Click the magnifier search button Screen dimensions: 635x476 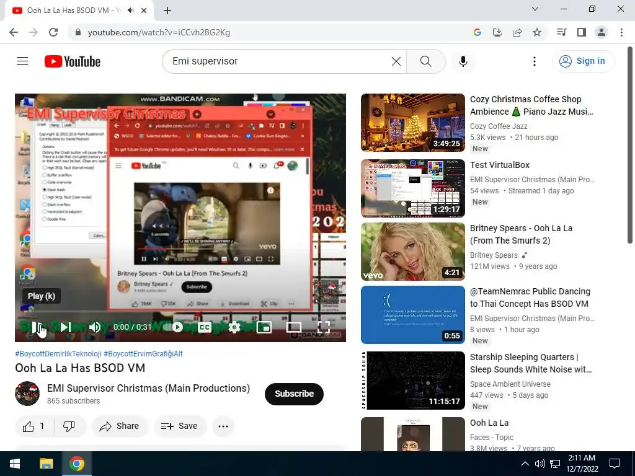click(x=425, y=61)
